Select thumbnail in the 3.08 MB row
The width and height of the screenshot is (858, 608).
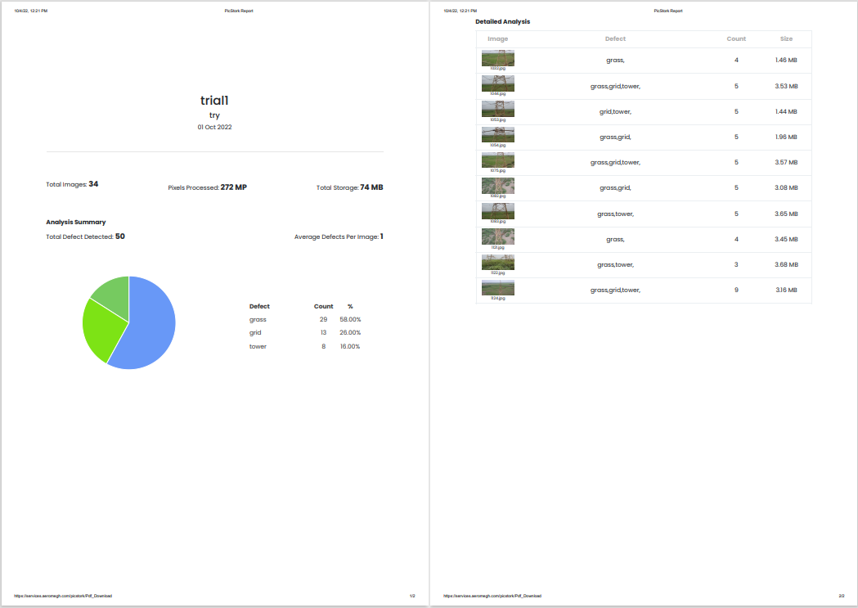[x=497, y=186]
